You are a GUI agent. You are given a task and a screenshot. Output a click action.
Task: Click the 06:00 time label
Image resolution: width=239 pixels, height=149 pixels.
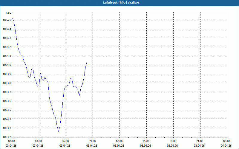[65, 141]
